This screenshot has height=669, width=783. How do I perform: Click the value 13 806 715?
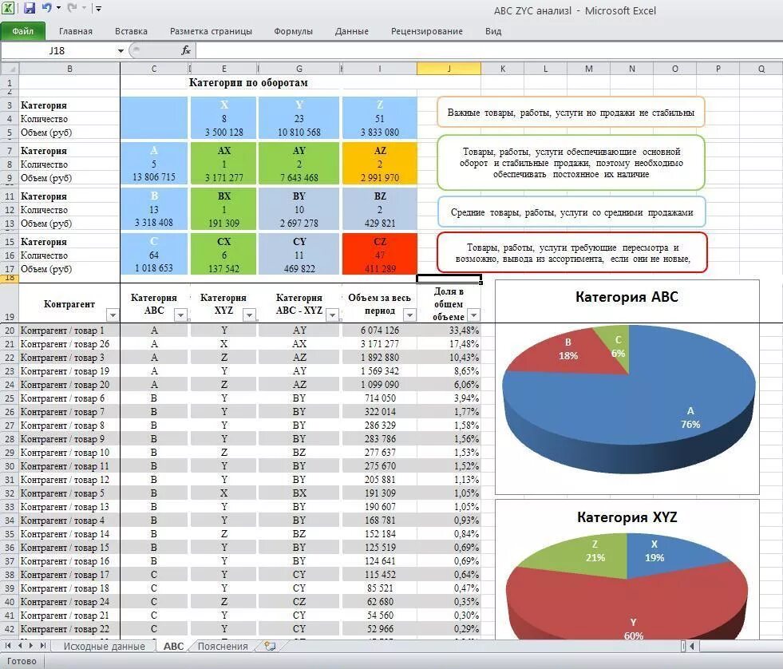click(154, 177)
